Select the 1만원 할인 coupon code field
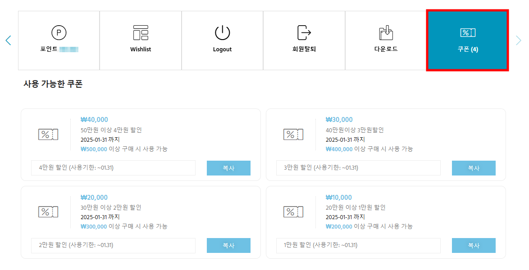This screenshot has height=270, width=529. [358, 245]
